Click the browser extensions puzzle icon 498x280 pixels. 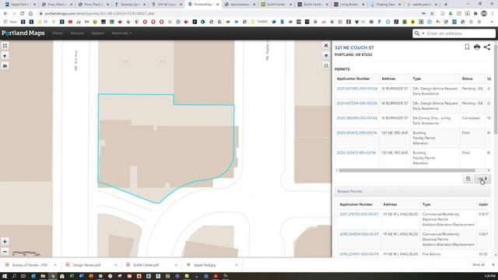(x=475, y=14)
